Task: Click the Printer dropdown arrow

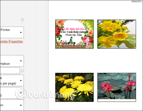Action: pos(21,33)
